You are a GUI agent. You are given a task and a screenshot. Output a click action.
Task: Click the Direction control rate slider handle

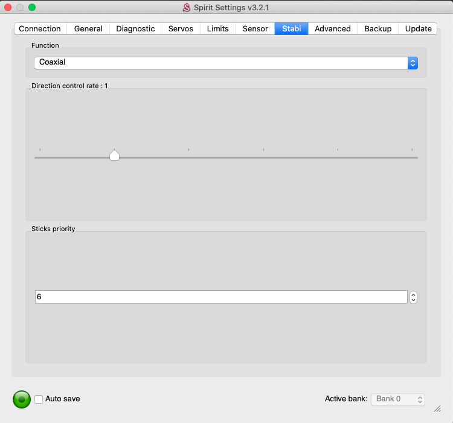pyautogui.click(x=114, y=156)
